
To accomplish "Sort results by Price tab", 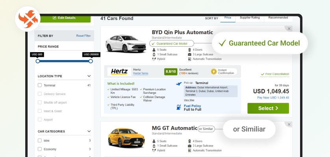I will click(228, 18).
